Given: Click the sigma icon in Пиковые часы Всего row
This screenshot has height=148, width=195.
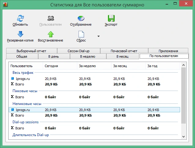Looking at the screenshot, I should [12, 96].
